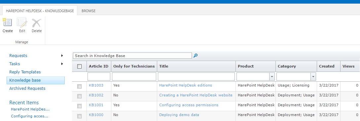Open the Category filter dropdown
360x121 pixels.
pos(313,76)
